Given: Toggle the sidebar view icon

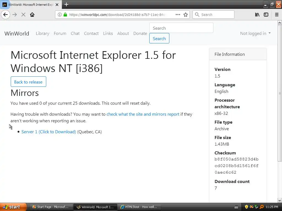Looking at the screenshot, I should coord(266,15).
